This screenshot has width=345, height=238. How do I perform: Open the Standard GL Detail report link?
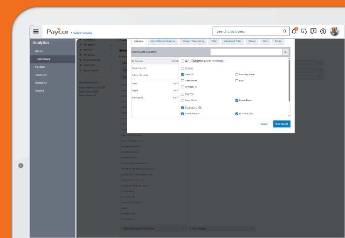tap(131, 203)
